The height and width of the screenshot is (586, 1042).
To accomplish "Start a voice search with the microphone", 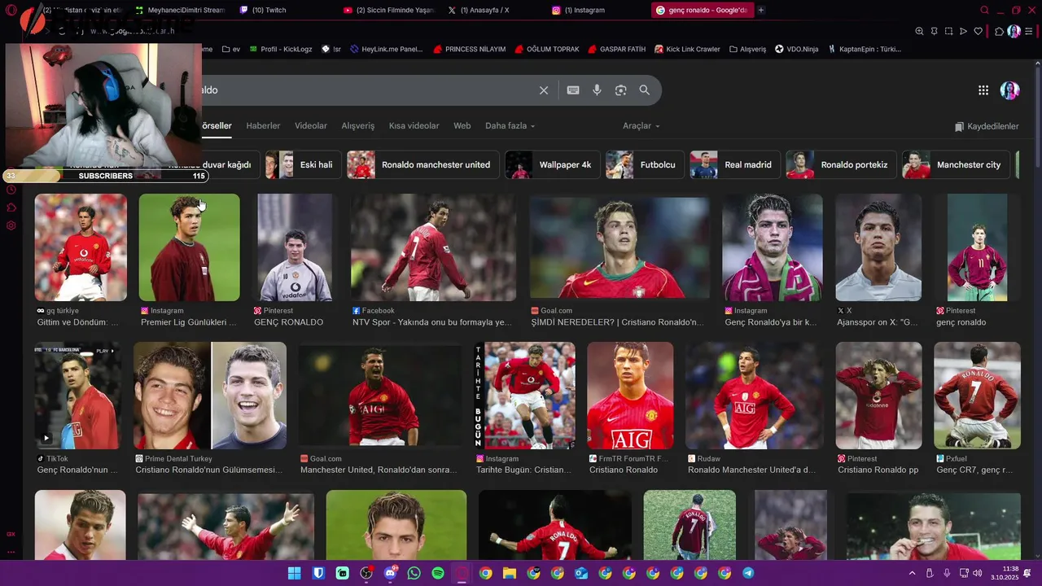I will click(x=597, y=90).
